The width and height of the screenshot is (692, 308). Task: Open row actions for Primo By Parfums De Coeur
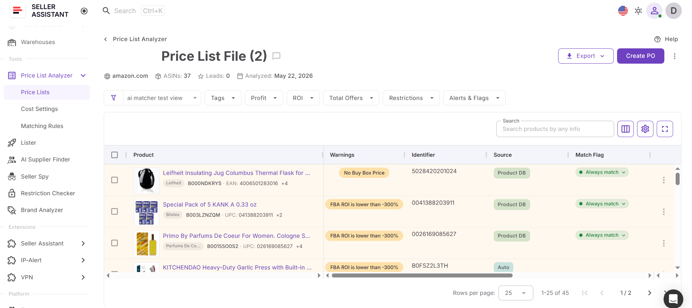coord(664,243)
